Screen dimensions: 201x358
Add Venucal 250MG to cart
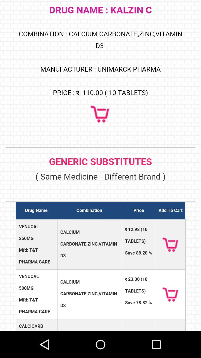pos(170,245)
